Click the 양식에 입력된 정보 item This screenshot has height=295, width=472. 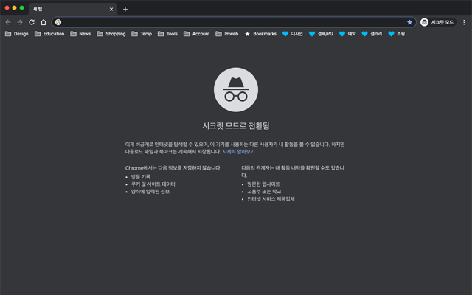coord(150,192)
